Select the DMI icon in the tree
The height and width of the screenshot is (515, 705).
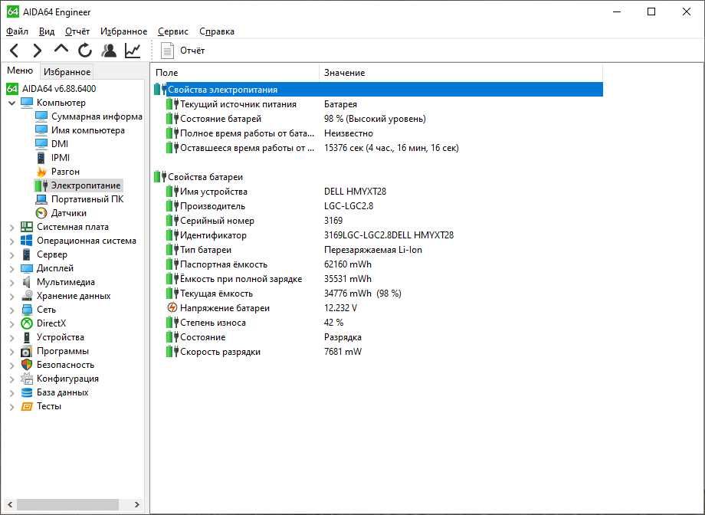pos(41,144)
